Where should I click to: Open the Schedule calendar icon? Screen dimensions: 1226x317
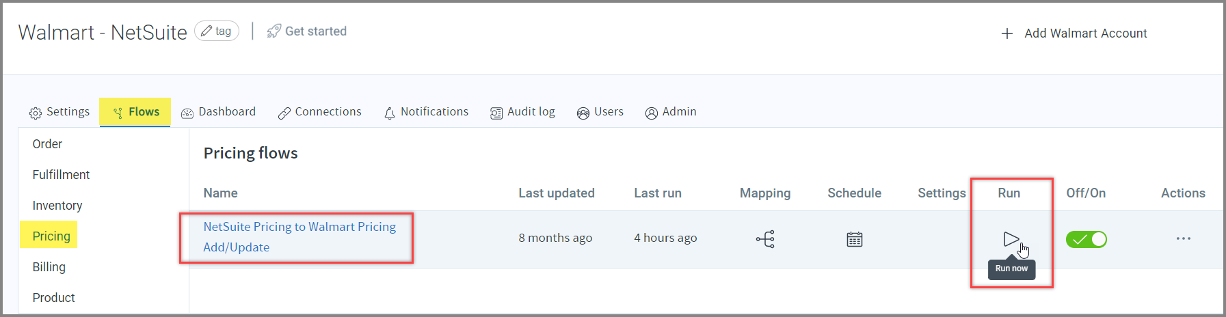(855, 239)
